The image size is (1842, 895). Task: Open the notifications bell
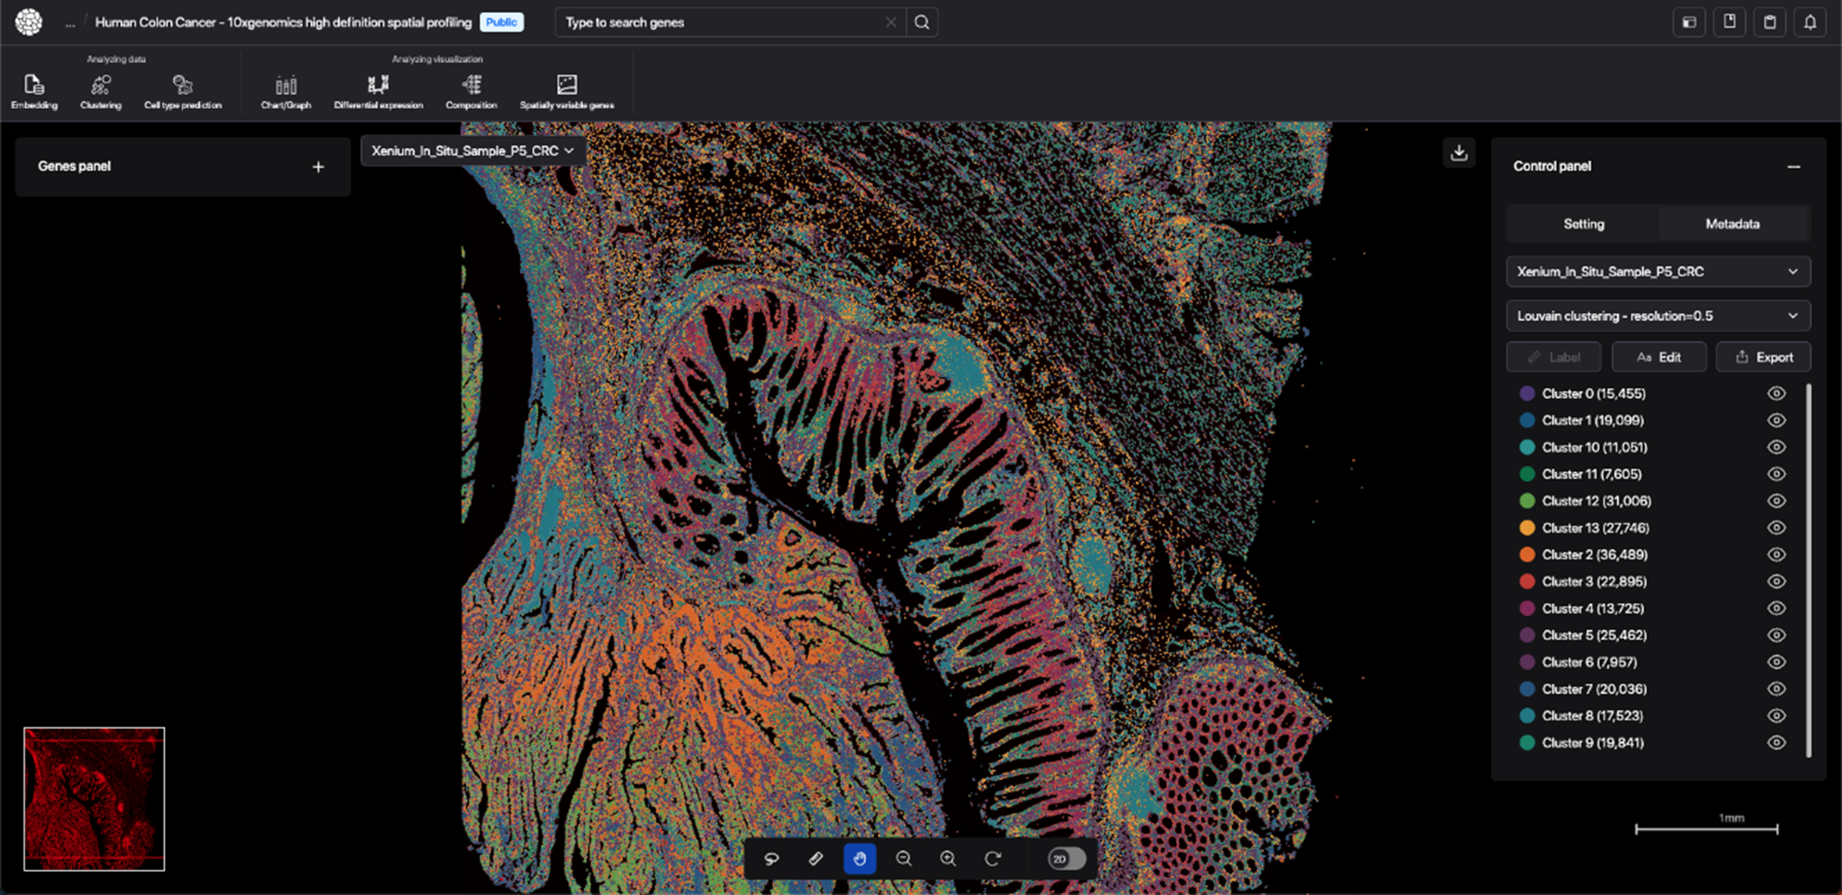click(1810, 22)
